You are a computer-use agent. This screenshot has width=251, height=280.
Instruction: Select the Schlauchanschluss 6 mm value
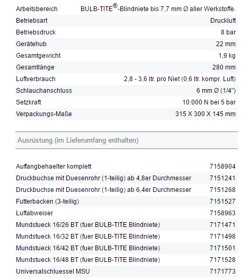point(216,91)
